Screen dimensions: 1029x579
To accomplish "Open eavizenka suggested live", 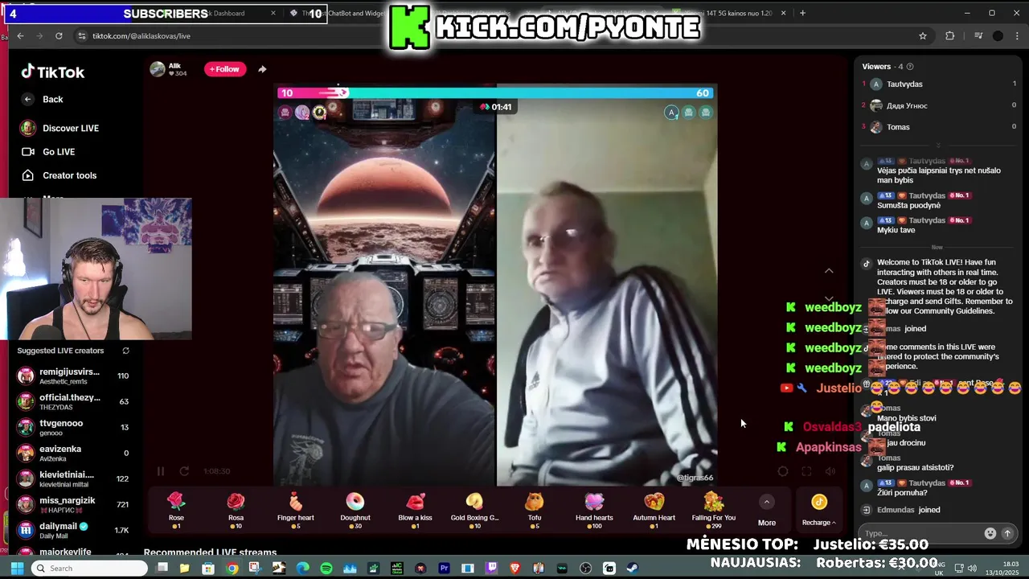I will pyautogui.click(x=74, y=453).
